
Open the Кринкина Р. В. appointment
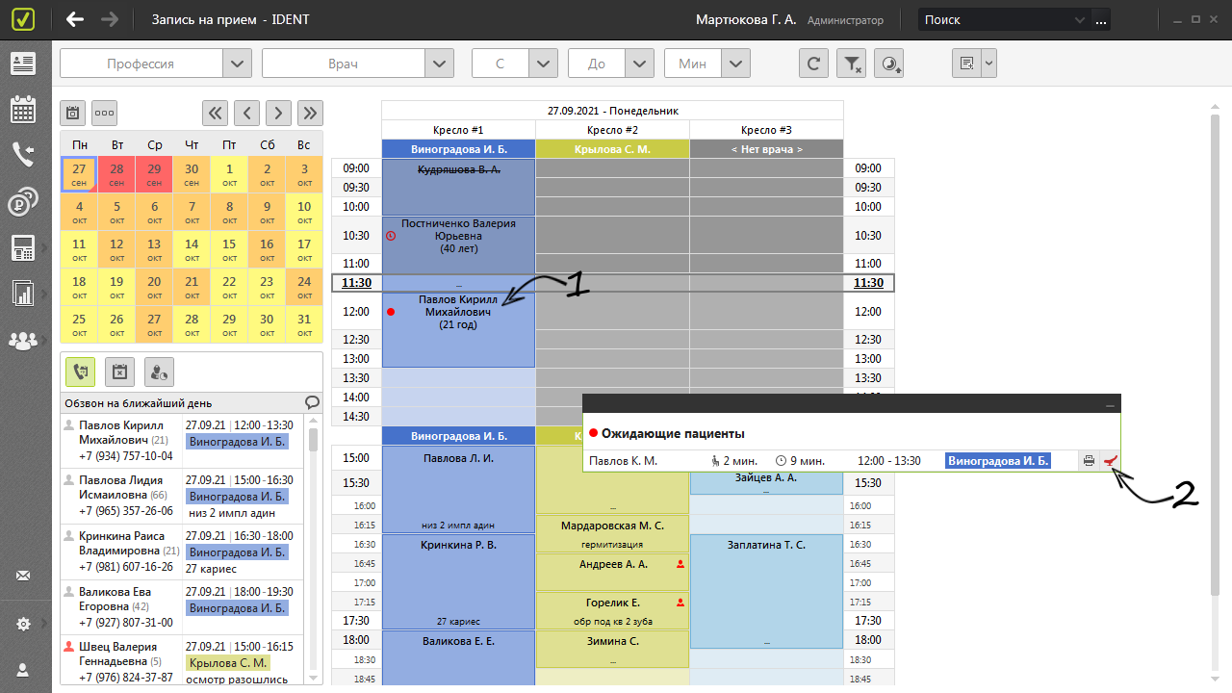pos(458,581)
